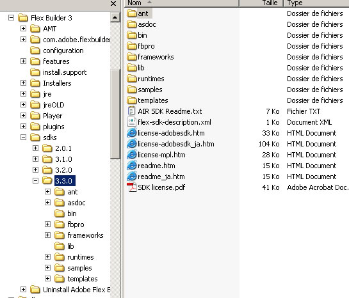Click the Document XML type cell
The height and width of the screenshot is (298, 349).
tap(309, 122)
